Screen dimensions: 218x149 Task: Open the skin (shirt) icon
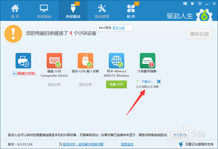point(192,4)
